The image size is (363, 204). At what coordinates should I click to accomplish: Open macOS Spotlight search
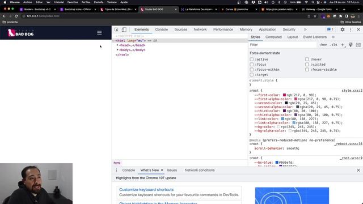click(313, 2)
